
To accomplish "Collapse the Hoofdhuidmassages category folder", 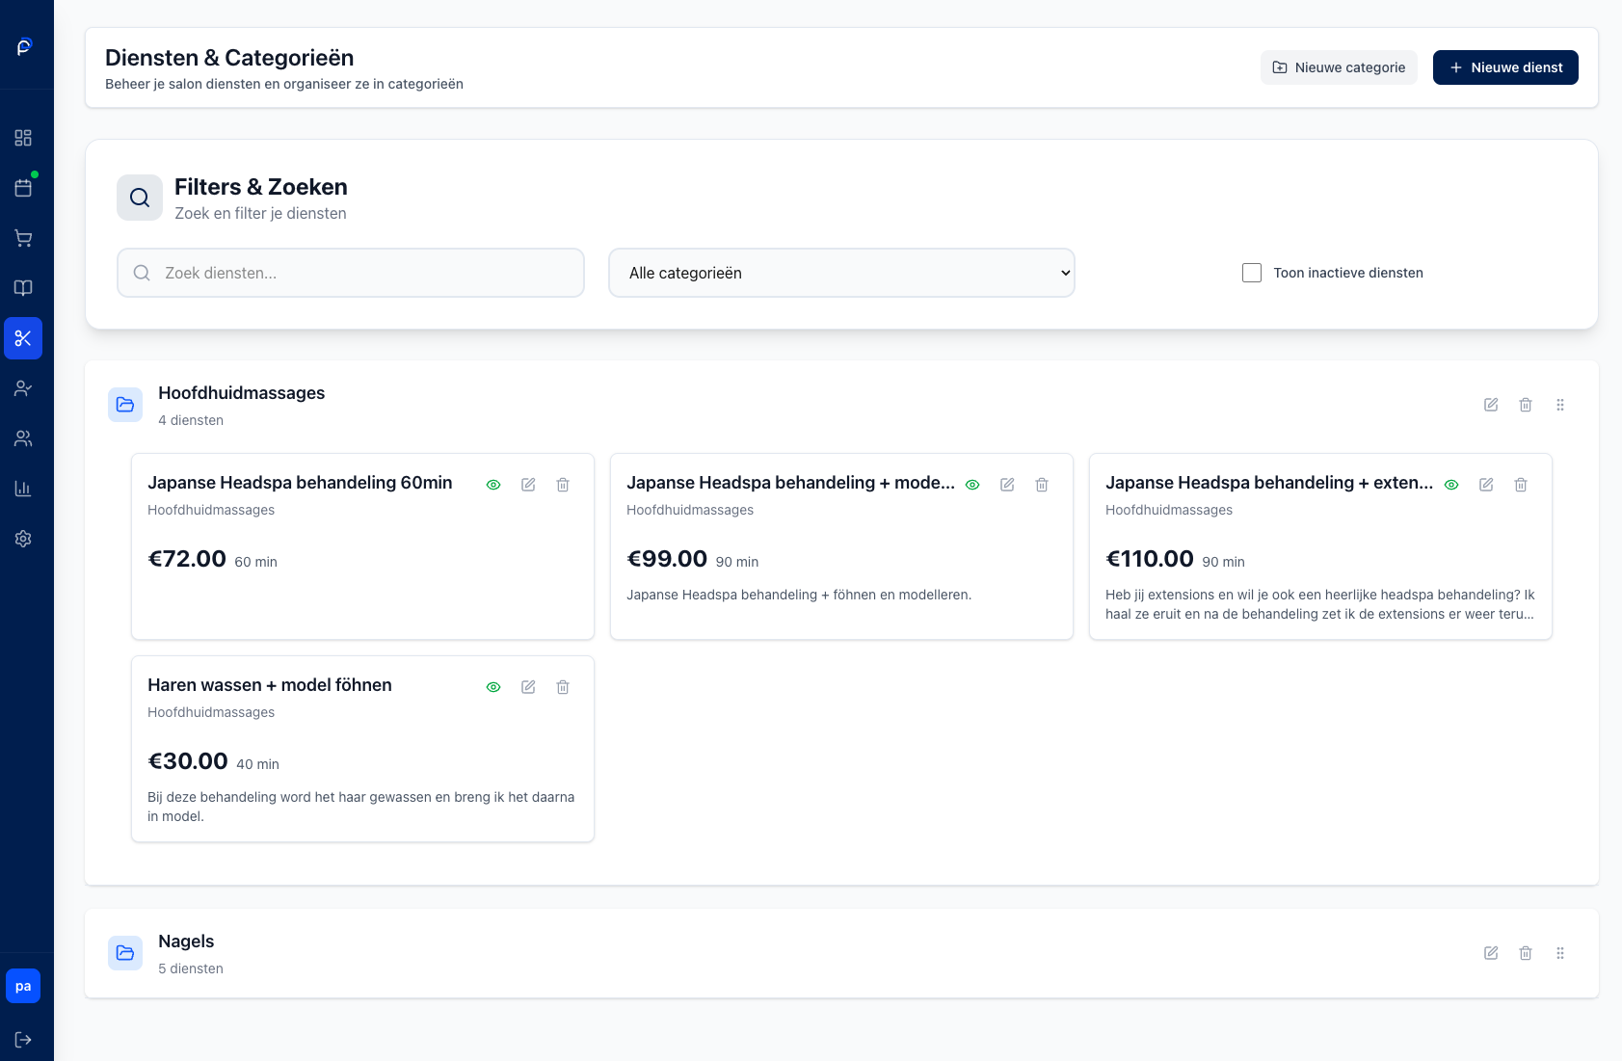I will coord(125,405).
